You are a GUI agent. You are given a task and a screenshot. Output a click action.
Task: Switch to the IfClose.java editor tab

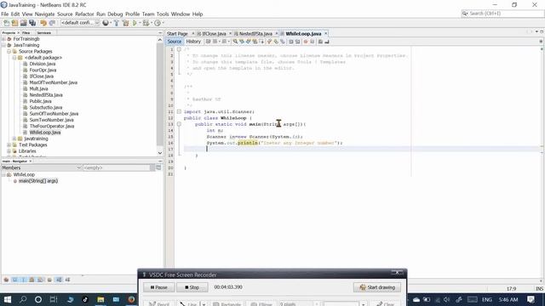coord(214,34)
